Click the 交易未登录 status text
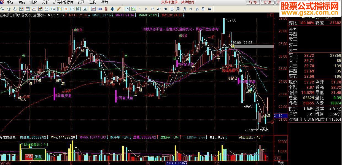The image size is (342, 165). 169,2
